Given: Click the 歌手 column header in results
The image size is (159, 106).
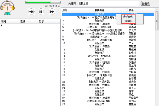Looking at the screenshot, I should pos(141,10).
